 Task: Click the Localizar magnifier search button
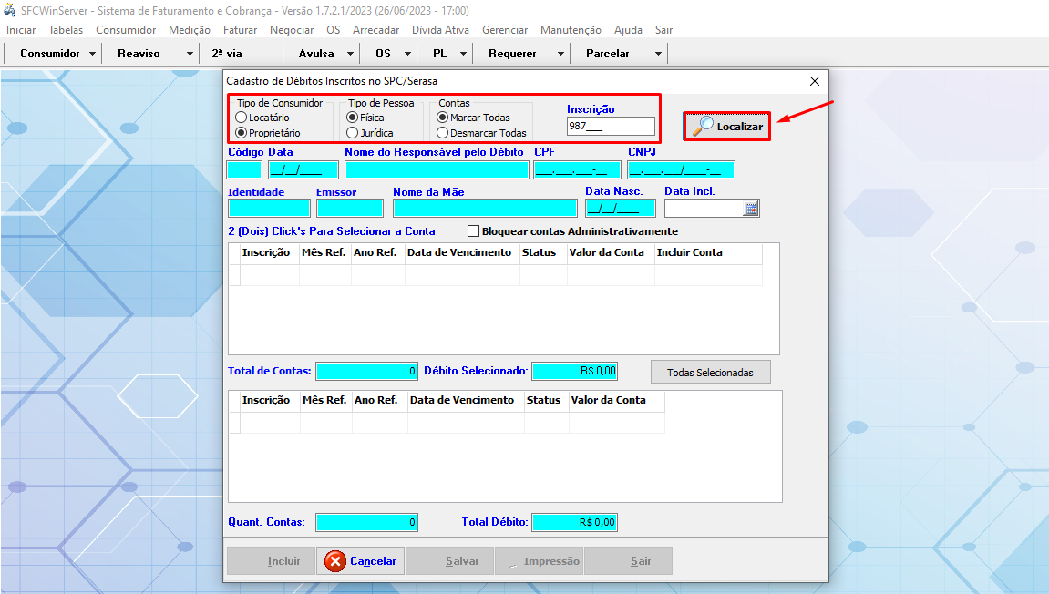click(x=727, y=126)
